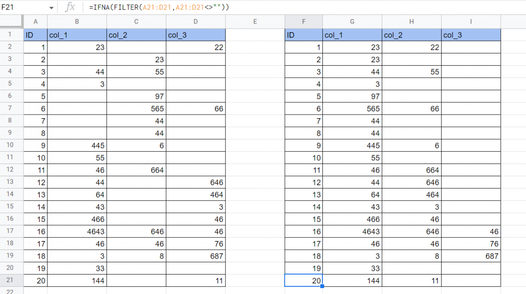
Task: Click cell with value 97 in column G
Action: pos(352,96)
